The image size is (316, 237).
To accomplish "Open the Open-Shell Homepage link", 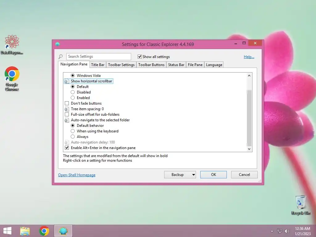I will click(x=77, y=175).
